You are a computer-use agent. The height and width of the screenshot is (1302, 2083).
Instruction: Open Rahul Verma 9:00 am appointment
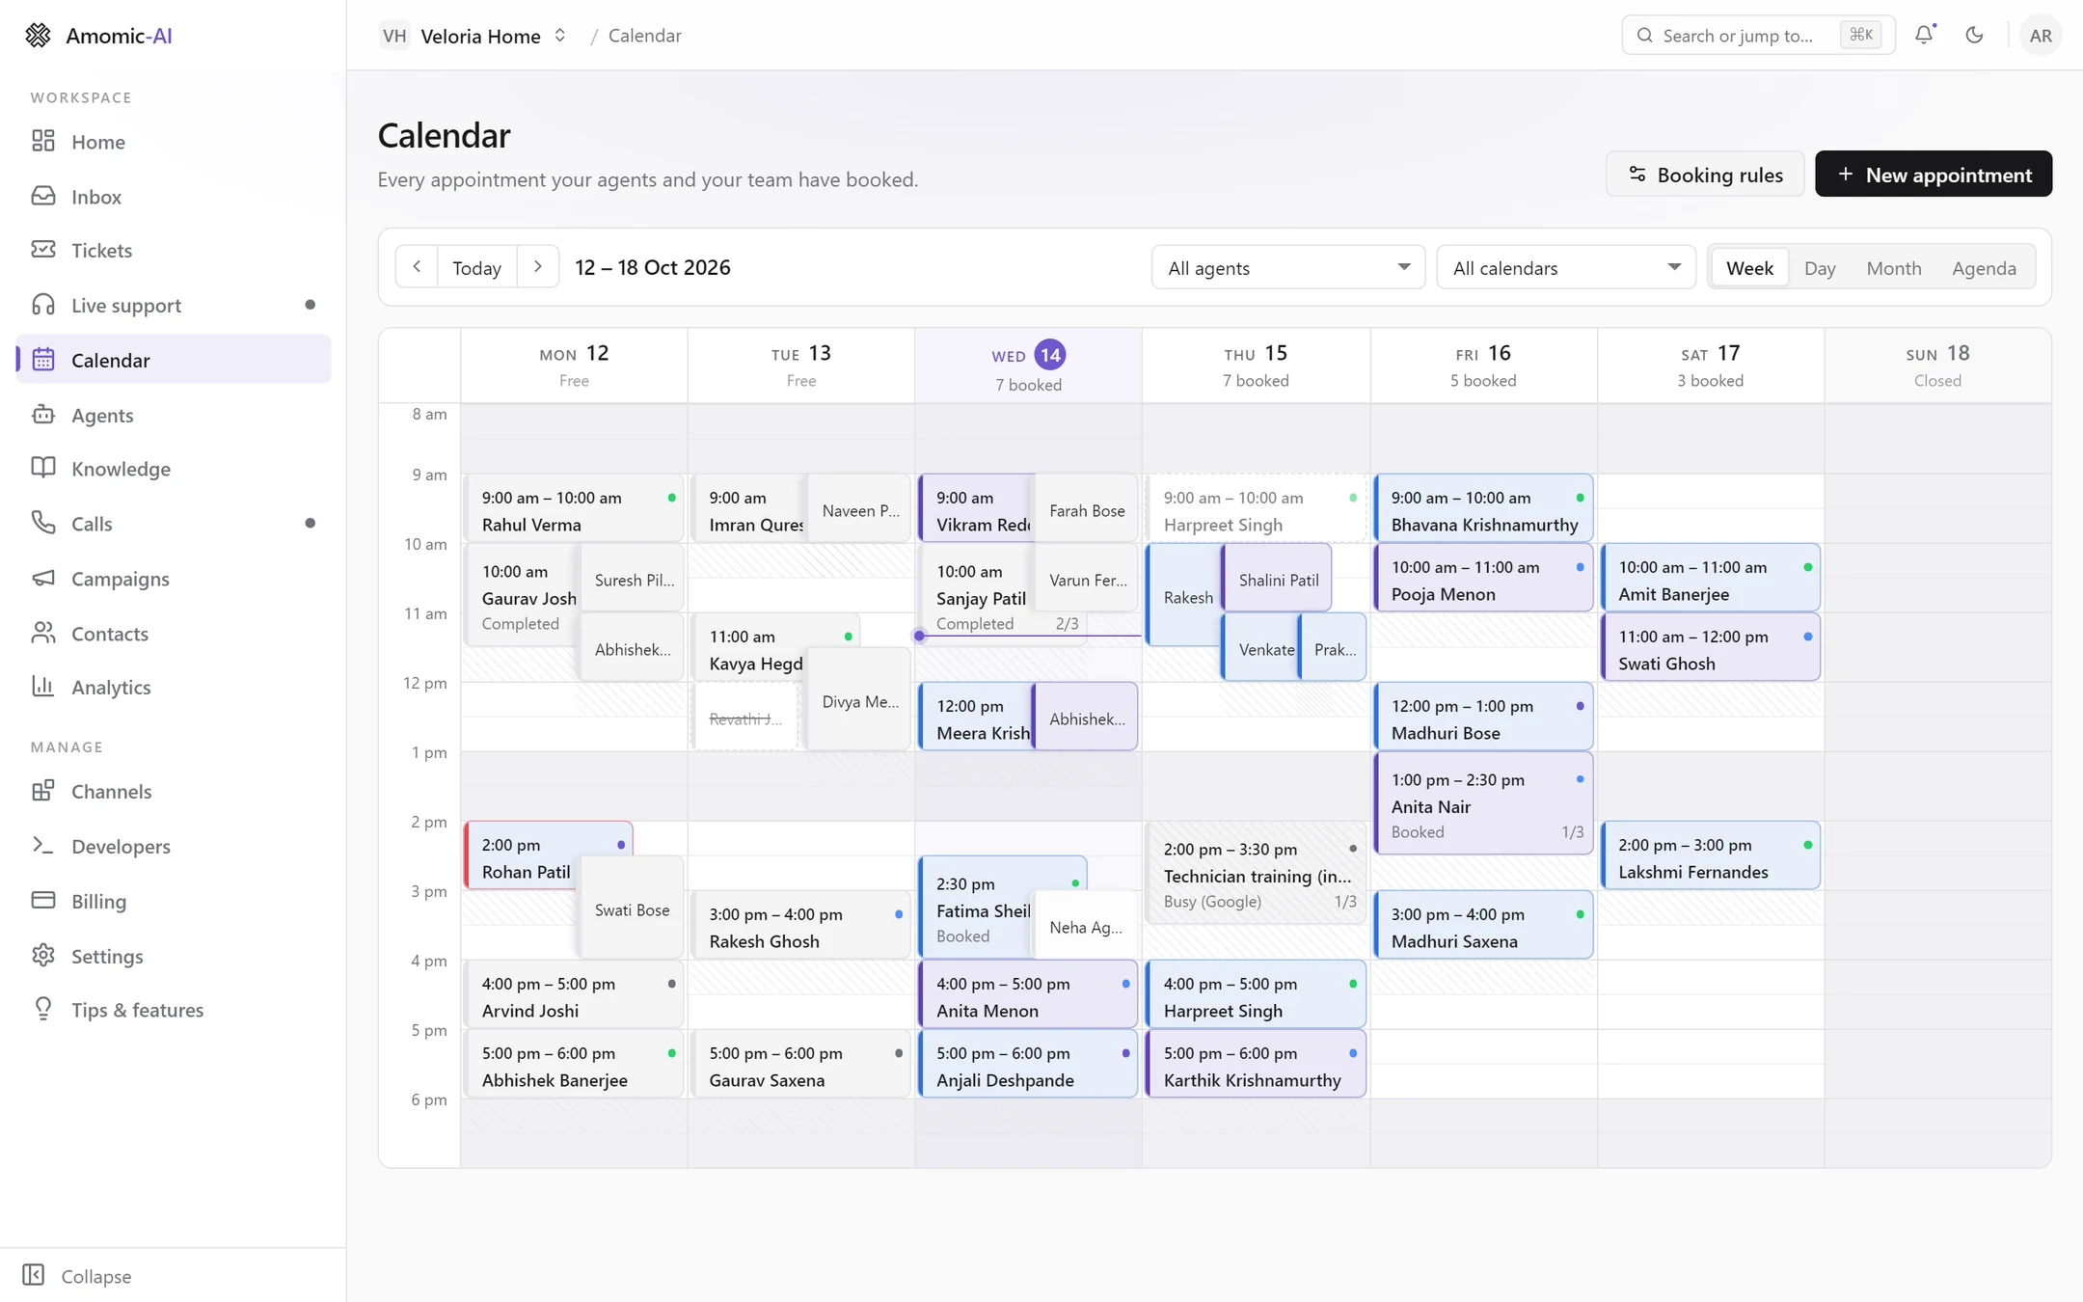coord(574,508)
